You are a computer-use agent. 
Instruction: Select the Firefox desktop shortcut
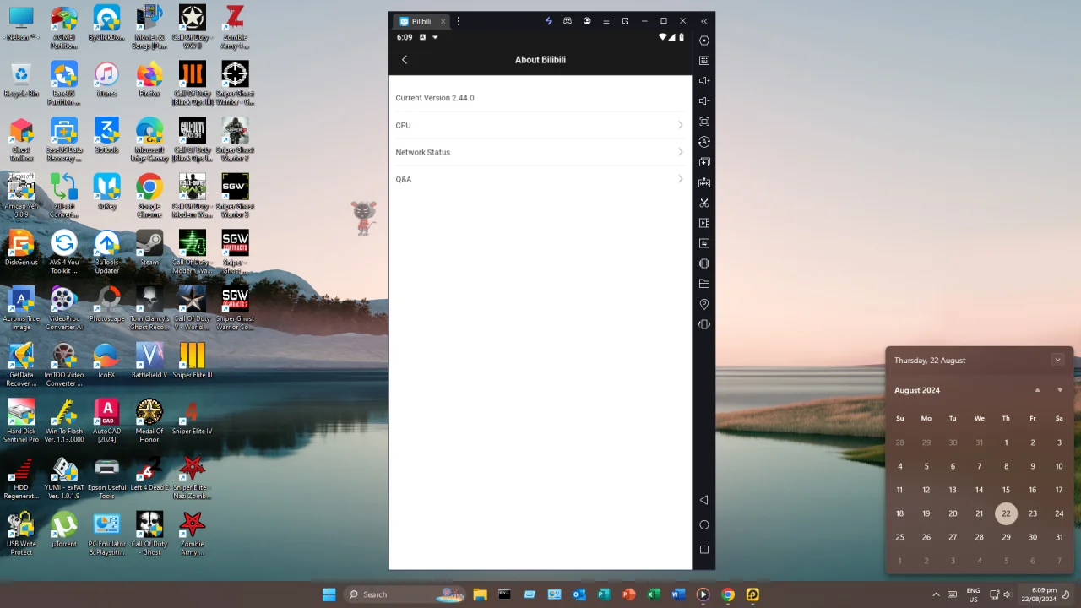point(149,79)
